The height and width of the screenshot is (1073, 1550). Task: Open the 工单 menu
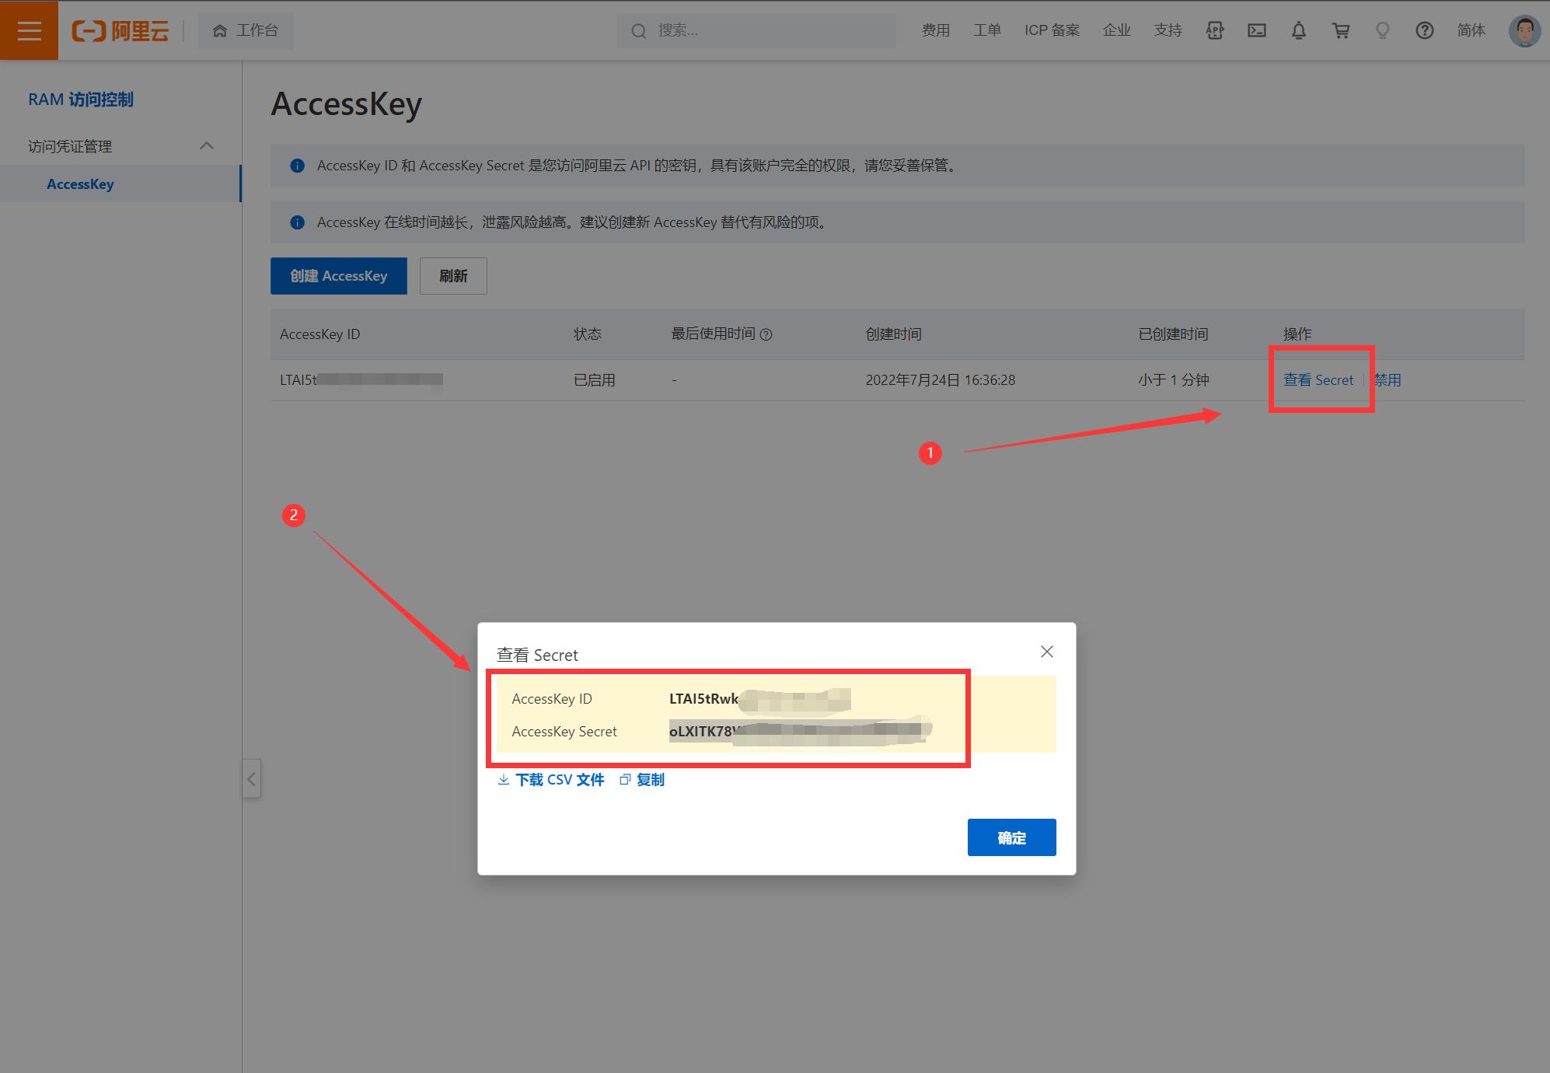[987, 30]
